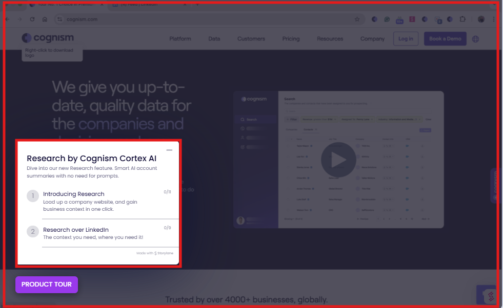Open the Company navigation dropdown
The height and width of the screenshot is (308, 503).
(x=372, y=38)
